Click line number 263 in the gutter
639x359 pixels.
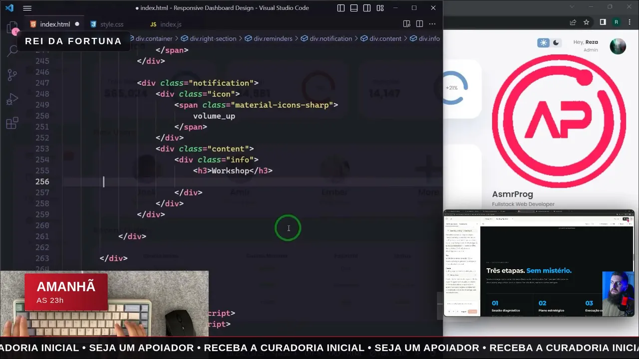(x=42, y=258)
